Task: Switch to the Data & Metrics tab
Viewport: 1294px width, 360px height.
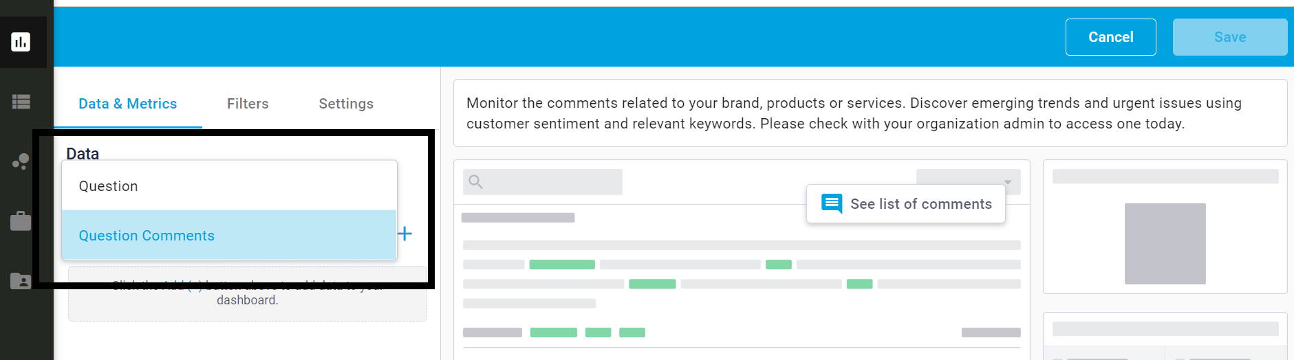Action: (128, 104)
